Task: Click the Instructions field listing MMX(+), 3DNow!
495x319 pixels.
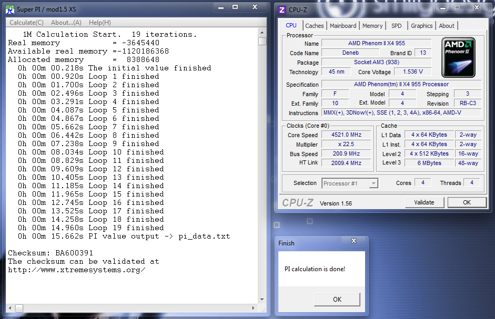Action: pos(401,112)
